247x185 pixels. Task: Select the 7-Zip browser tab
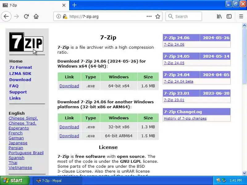[x=34, y=5]
